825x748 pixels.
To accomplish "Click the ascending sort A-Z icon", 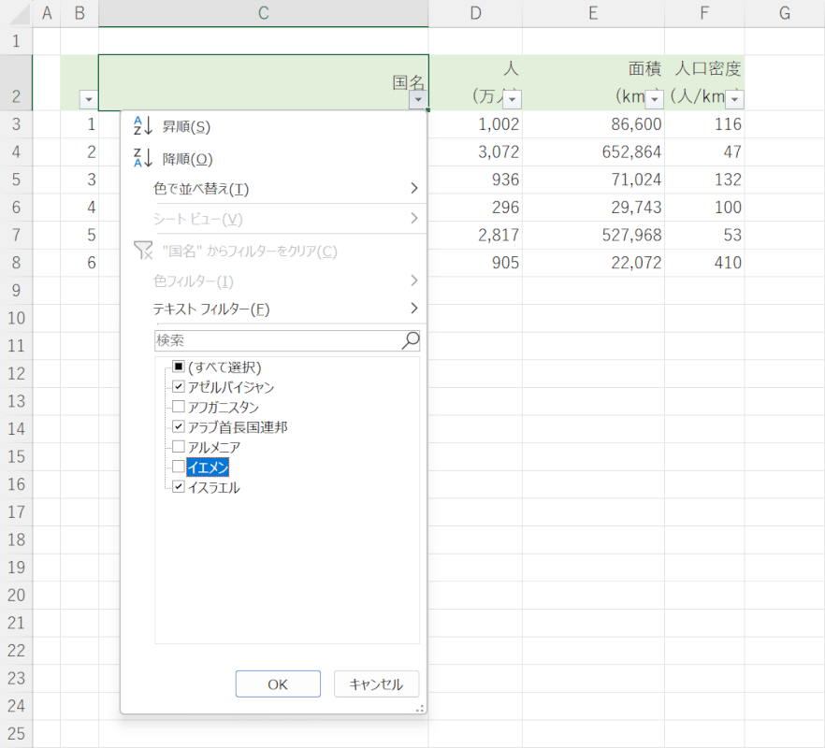I will point(142,126).
